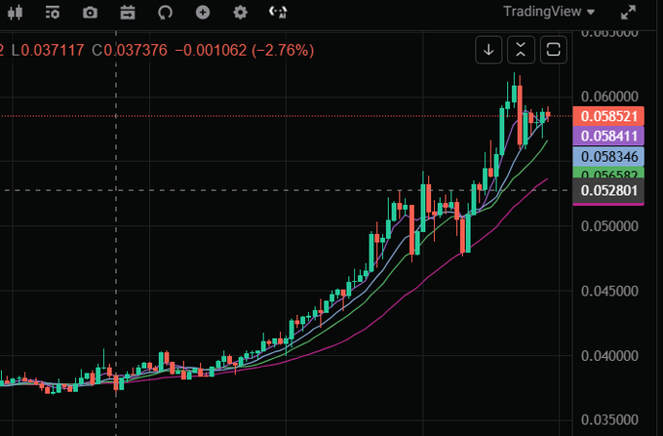Screen dimensions: 663x436
Task: Expand the TradingView dropdown
Action: click(549, 12)
